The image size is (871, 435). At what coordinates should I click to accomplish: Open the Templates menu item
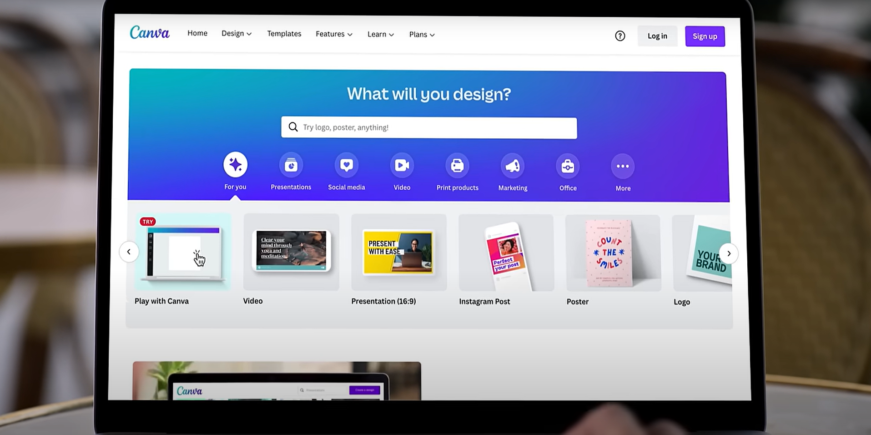click(x=284, y=34)
